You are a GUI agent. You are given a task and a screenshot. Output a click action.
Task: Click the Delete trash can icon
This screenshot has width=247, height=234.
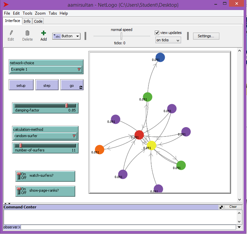coord(27,33)
